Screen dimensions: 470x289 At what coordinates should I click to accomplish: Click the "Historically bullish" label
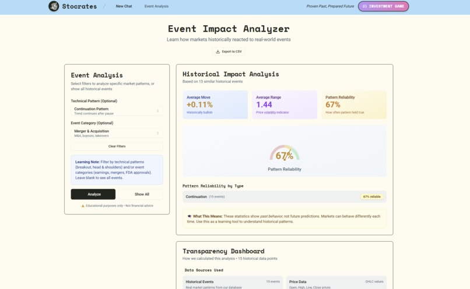tap(199, 112)
